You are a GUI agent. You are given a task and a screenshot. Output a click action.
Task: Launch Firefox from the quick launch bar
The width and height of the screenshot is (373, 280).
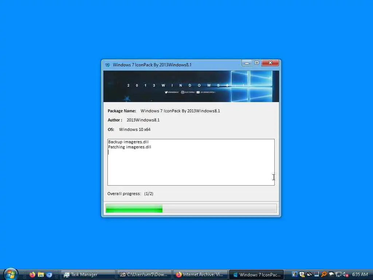pyautogui.click(x=32, y=275)
